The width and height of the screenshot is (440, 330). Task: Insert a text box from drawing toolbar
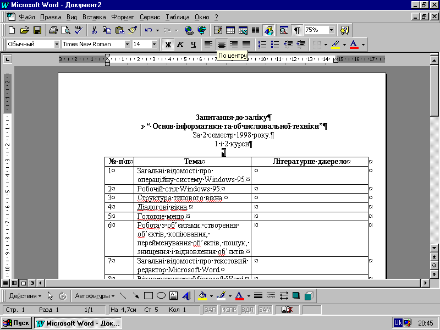click(173, 296)
